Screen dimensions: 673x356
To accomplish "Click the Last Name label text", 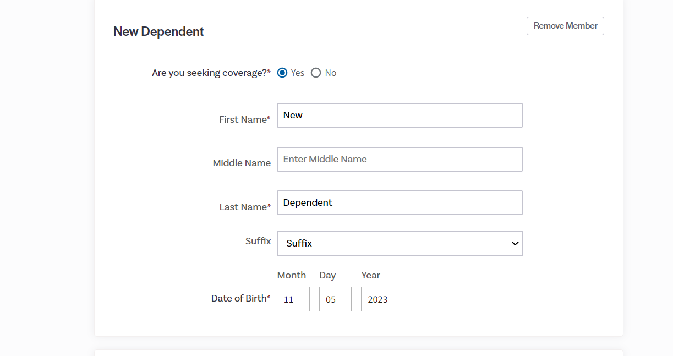I will (x=243, y=207).
